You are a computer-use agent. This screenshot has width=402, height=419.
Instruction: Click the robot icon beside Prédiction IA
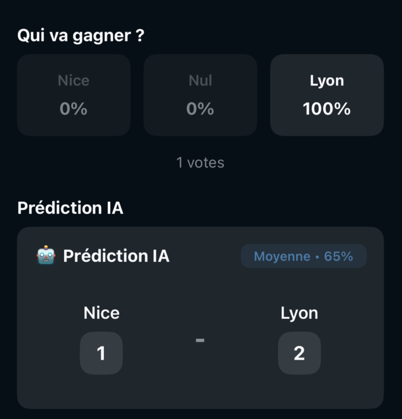pyautogui.click(x=46, y=256)
